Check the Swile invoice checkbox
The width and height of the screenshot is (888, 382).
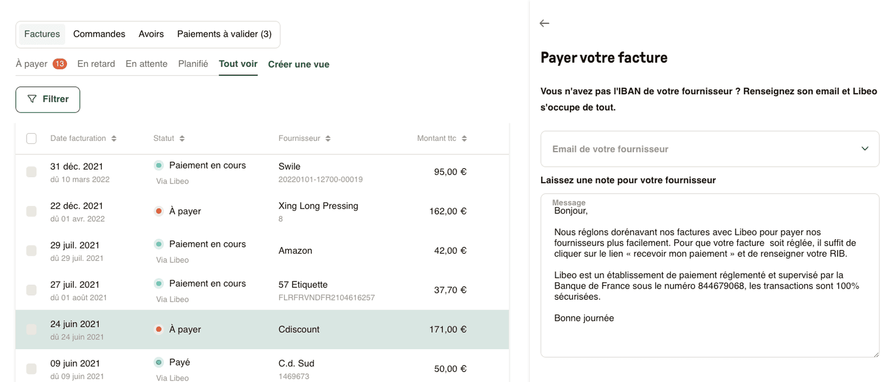click(31, 171)
